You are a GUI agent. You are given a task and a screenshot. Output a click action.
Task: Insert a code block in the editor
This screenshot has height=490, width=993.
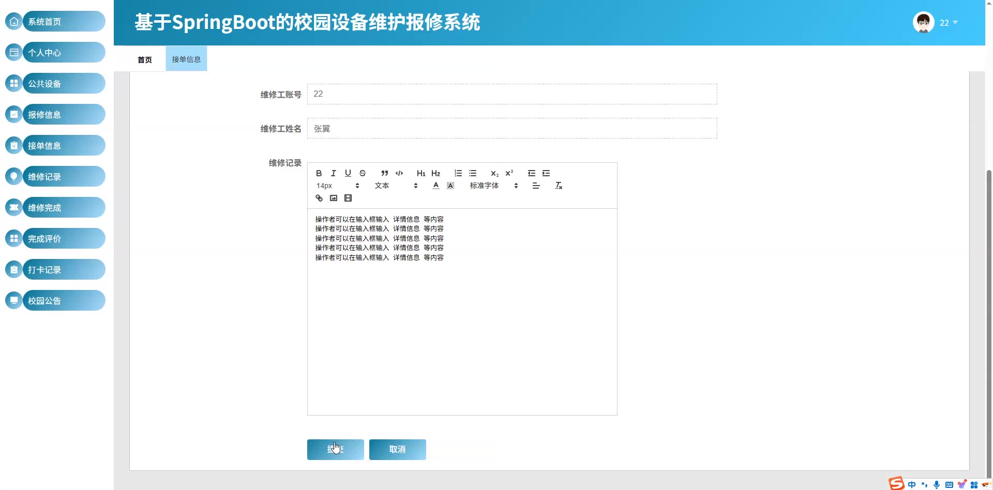click(399, 173)
